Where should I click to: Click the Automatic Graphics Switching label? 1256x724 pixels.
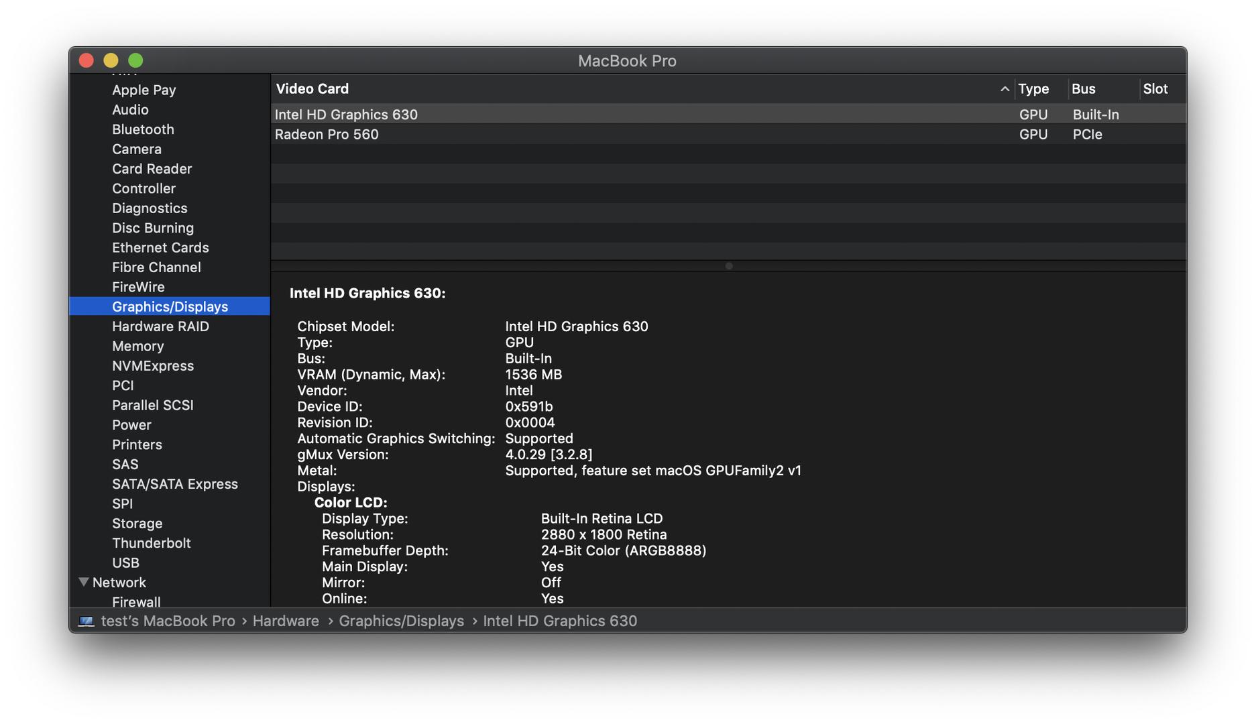[x=396, y=439]
